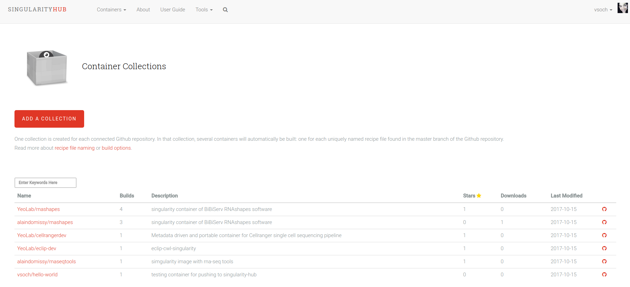
Task: Click description 'simgularity image with rna-seq tools'
Action: tap(192, 262)
